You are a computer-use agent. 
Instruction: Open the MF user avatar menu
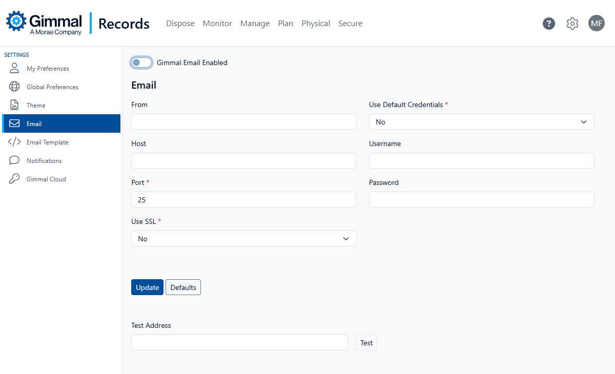[x=597, y=23]
